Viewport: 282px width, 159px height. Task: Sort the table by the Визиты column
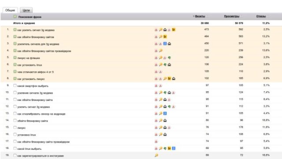coord(200,16)
